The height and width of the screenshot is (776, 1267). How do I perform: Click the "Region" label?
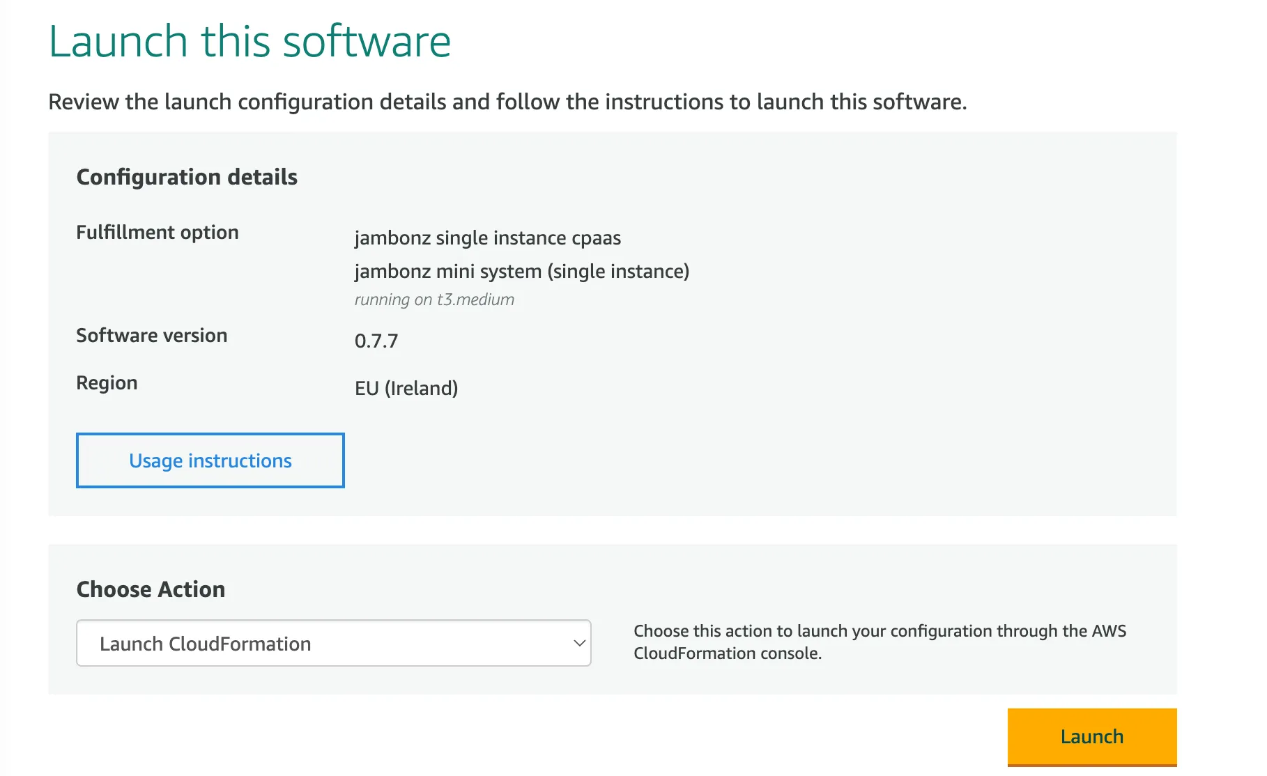(x=107, y=383)
